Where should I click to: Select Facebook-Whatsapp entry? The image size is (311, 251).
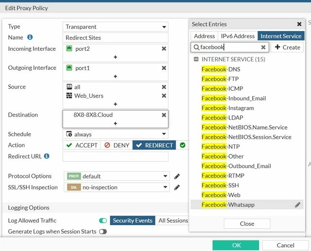click(247, 205)
